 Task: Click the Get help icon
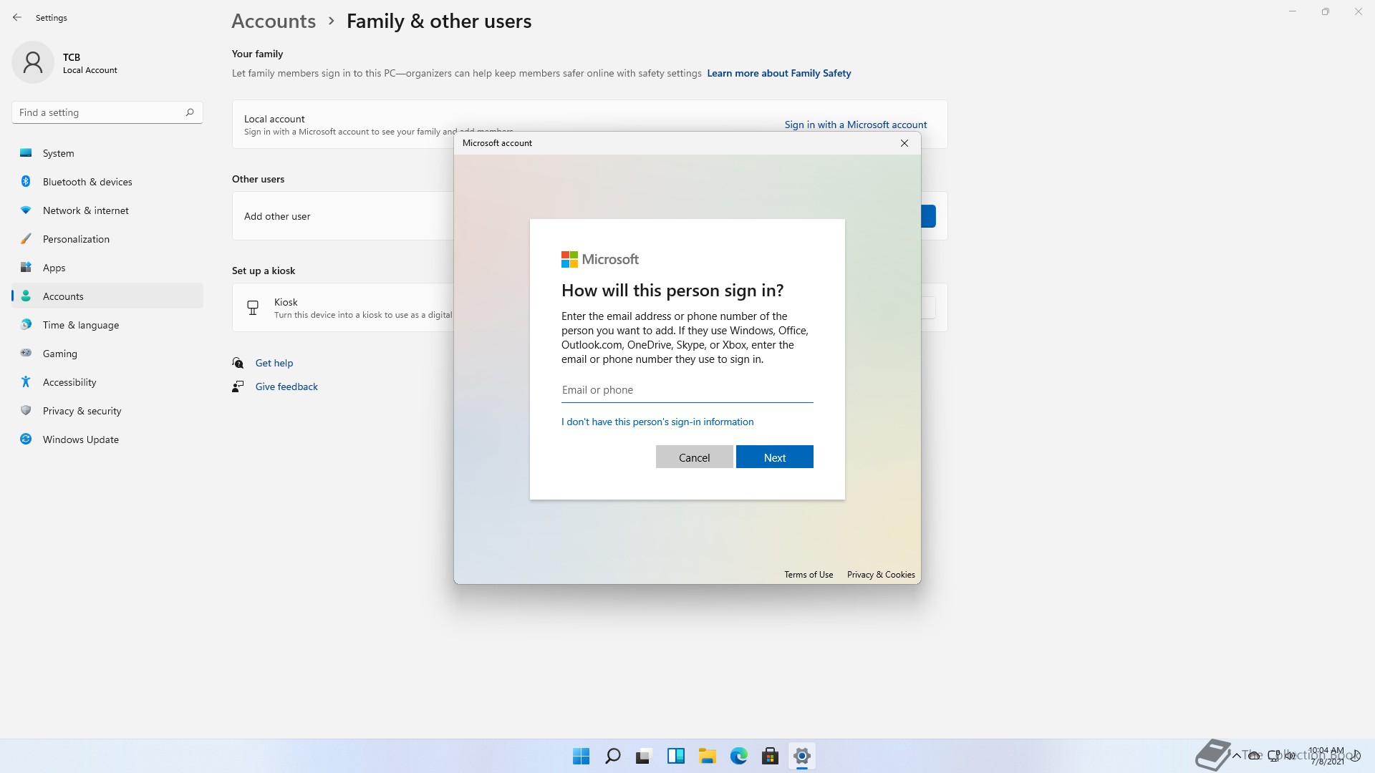coord(238,363)
